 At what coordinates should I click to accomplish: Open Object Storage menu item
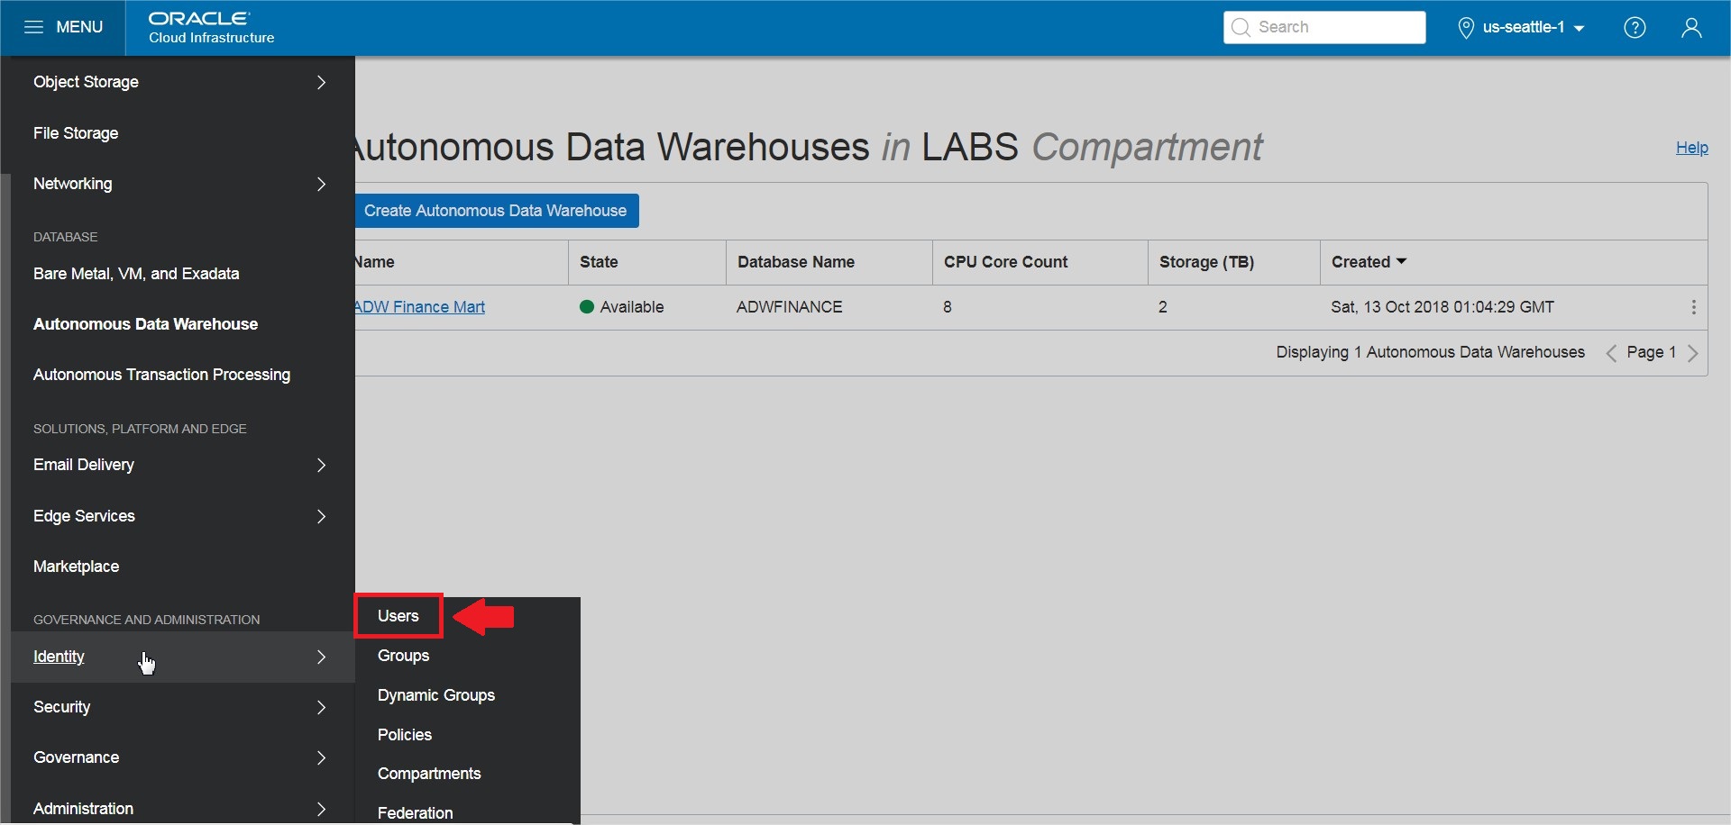[x=86, y=82]
